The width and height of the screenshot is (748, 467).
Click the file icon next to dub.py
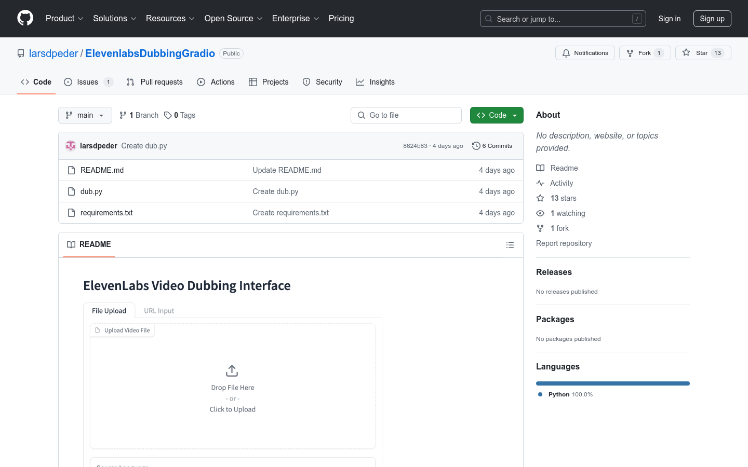(72, 191)
